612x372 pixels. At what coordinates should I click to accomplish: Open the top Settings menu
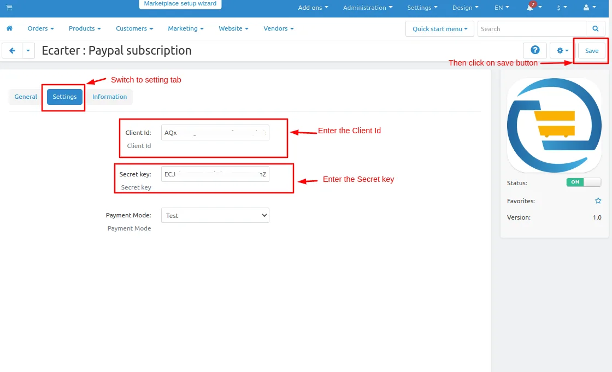click(x=422, y=8)
